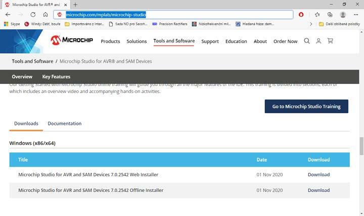Open the Hledaná fráze bookmark
The image size is (364, 216).
click(x=255, y=24)
